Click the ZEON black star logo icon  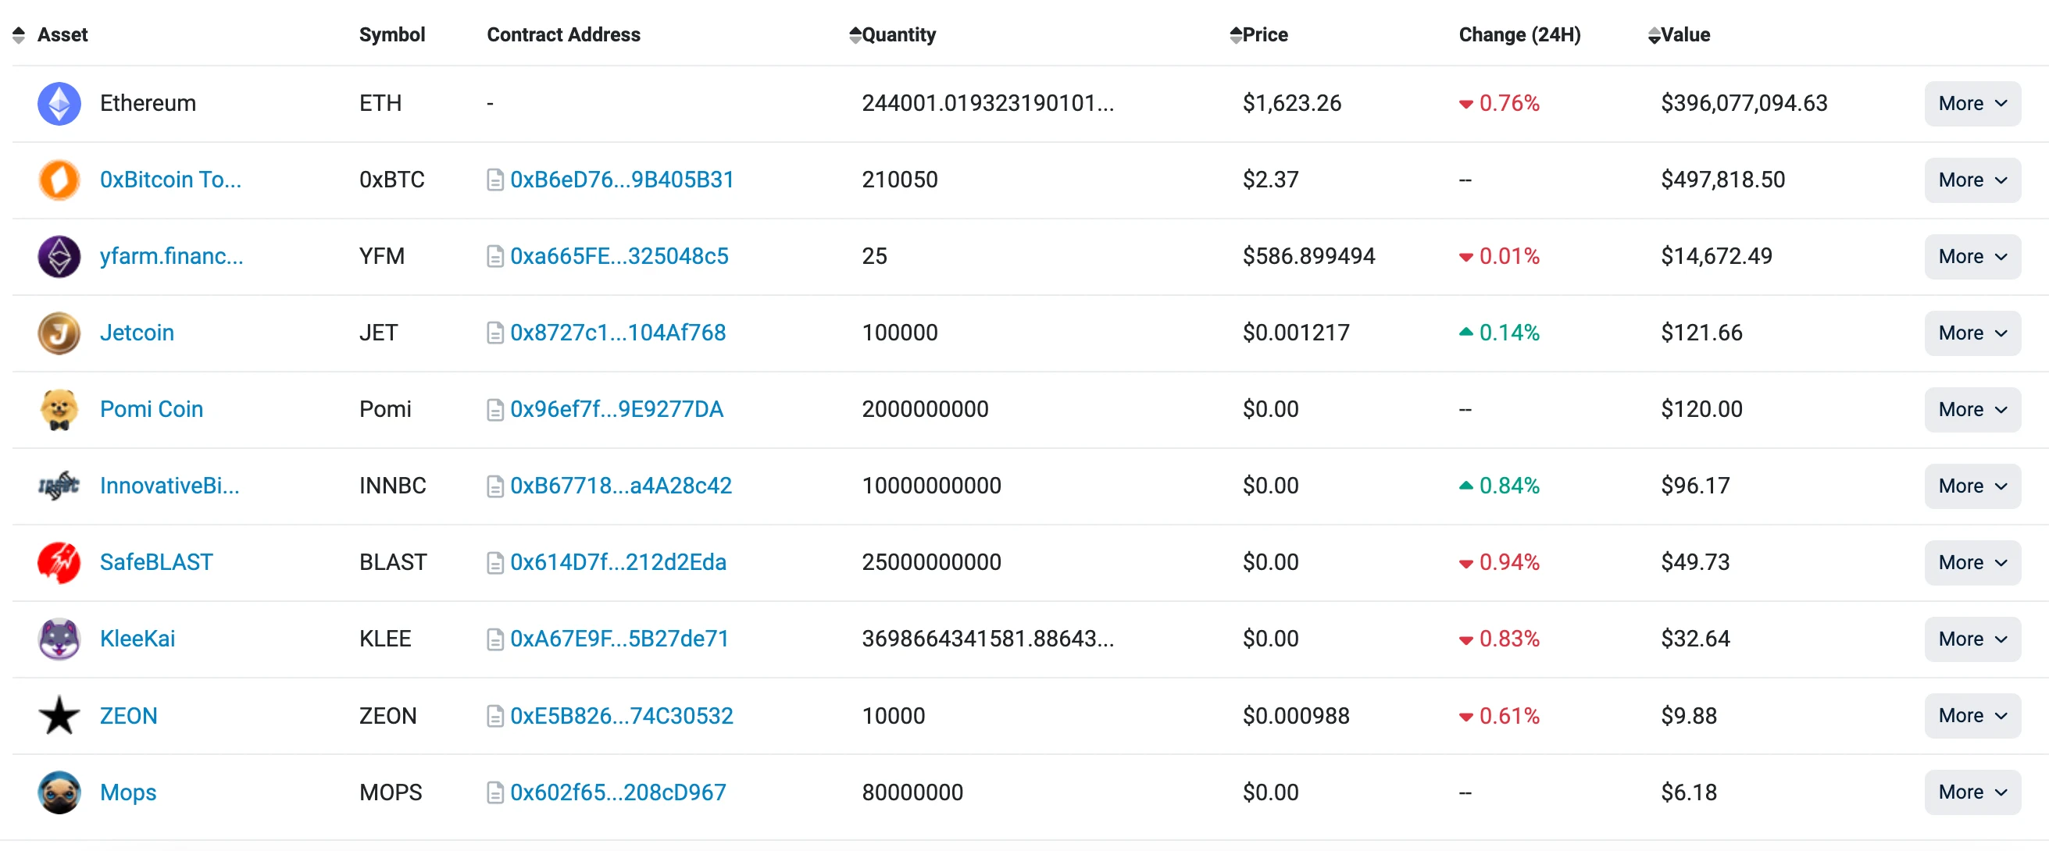click(x=59, y=715)
